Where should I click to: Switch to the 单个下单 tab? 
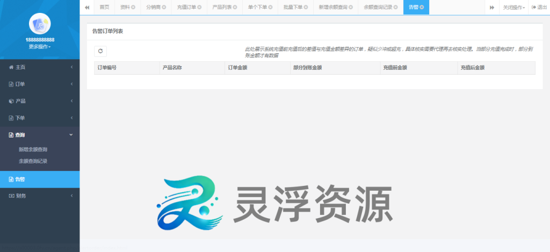[x=257, y=8]
